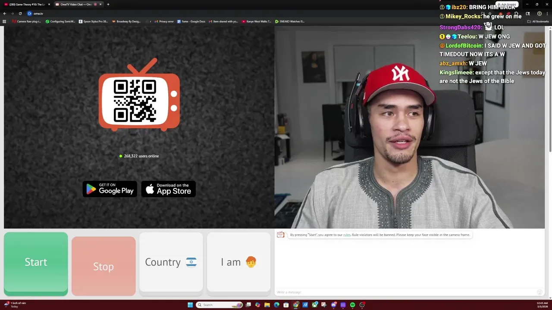This screenshot has height=310, width=552.
Task: Open Microsoft Edge from the taskbar
Action: point(276,305)
